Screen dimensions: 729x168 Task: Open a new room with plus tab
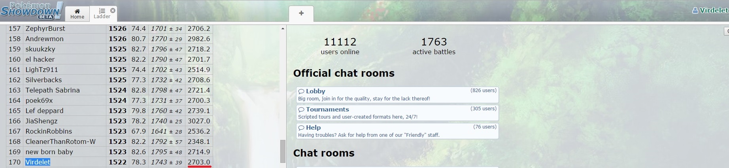point(301,13)
